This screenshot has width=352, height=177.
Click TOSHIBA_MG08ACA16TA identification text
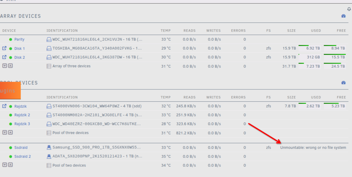pyautogui.click(x=97, y=49)
